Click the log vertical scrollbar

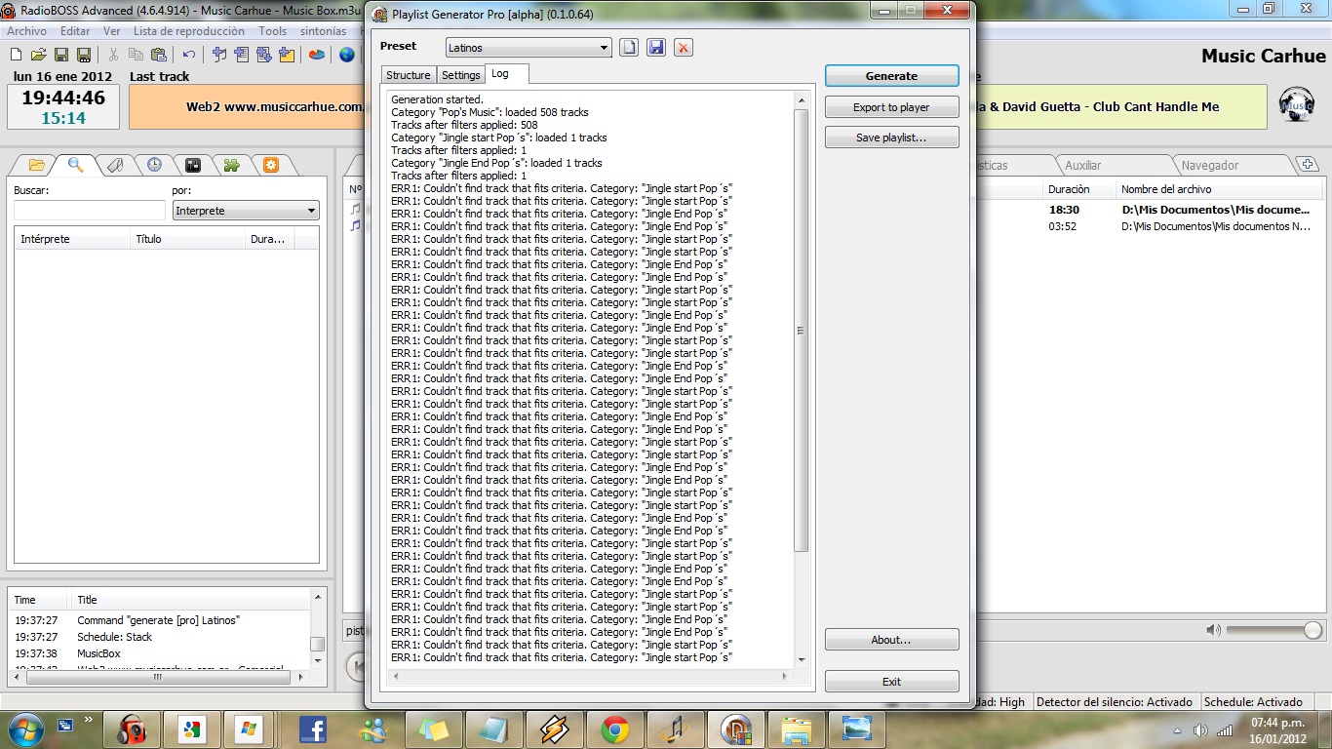(802, 379)
